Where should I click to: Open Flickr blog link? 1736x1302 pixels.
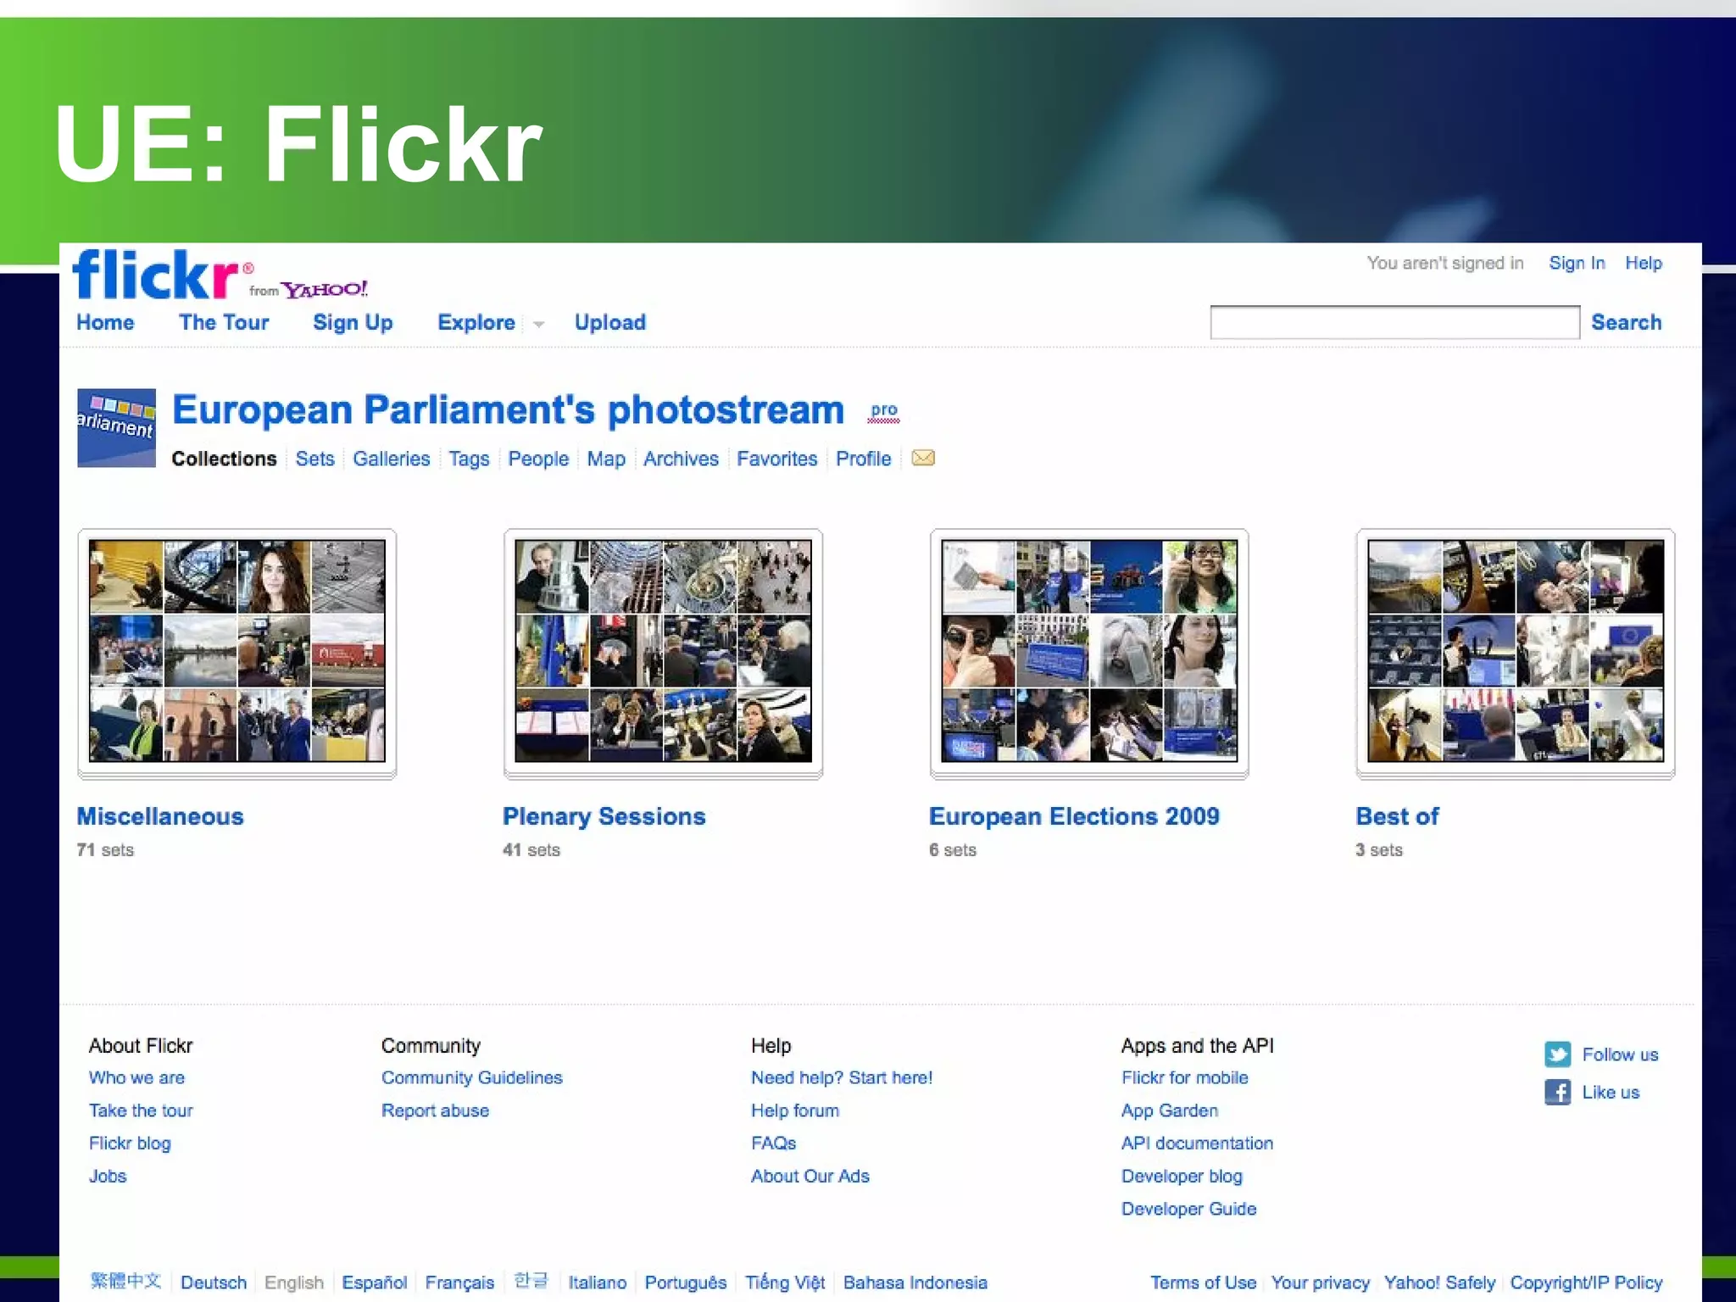130,1143
